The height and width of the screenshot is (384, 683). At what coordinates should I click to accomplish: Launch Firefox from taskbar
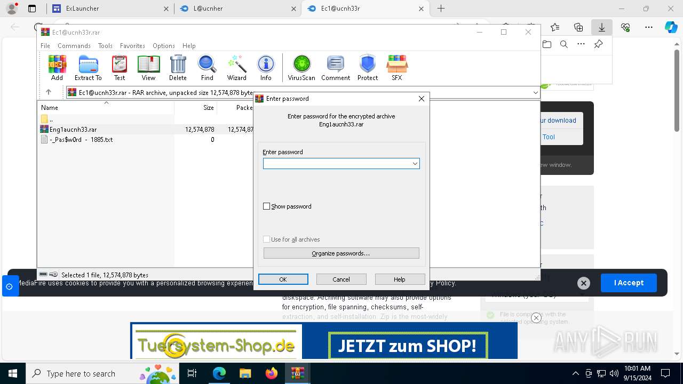tap(272, 373)
